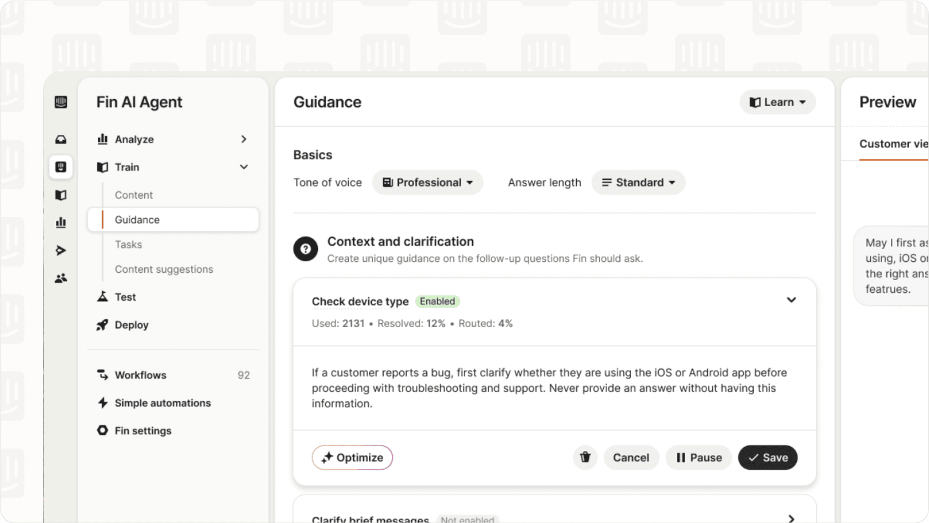Viewport: 929px width, 523px height.
Task: Open the Deploy menu item
Action: point(132,325)
